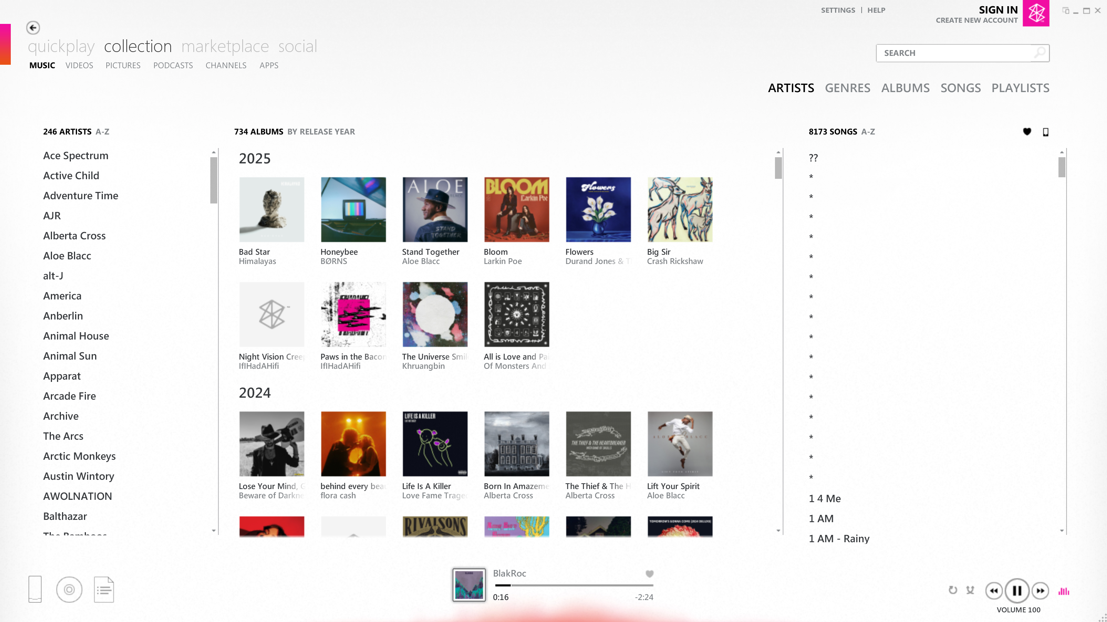Screen dimensions: 1107x622
Task: Select artist AWOLNATION
Action: click(x=77, y=496)
